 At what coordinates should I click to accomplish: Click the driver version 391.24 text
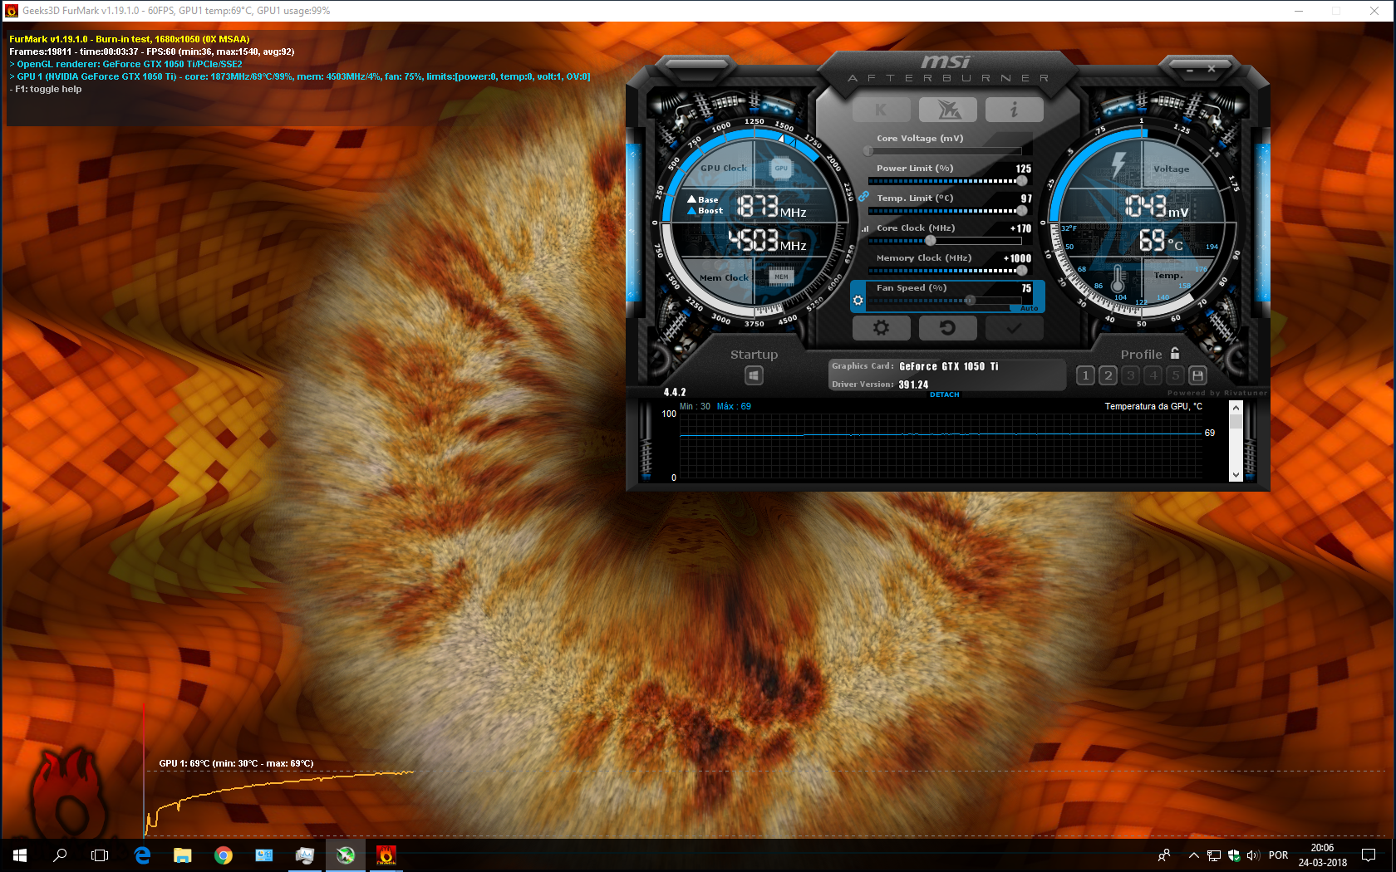click(913, 385)
